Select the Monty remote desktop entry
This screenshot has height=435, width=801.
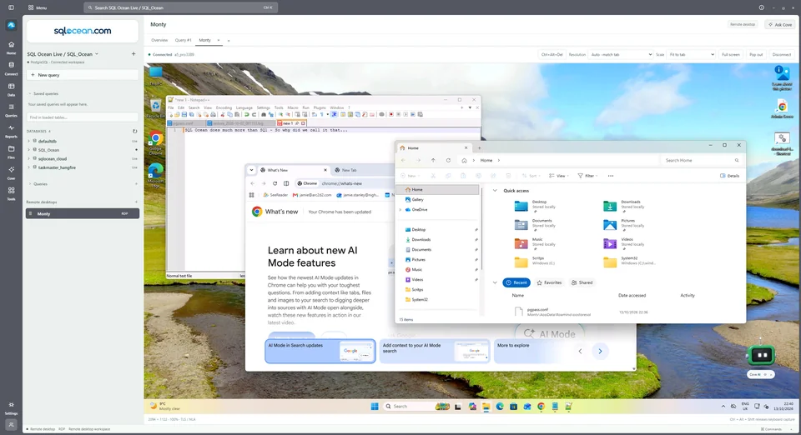83,213
